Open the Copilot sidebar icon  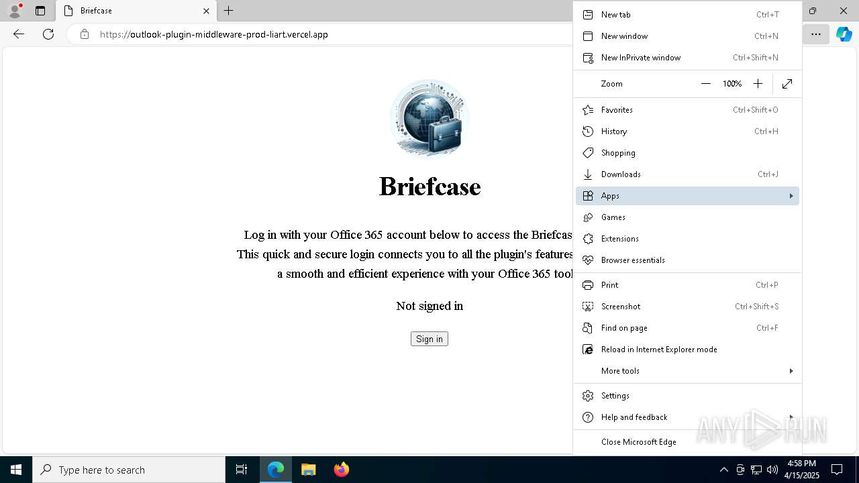[844, 34]
